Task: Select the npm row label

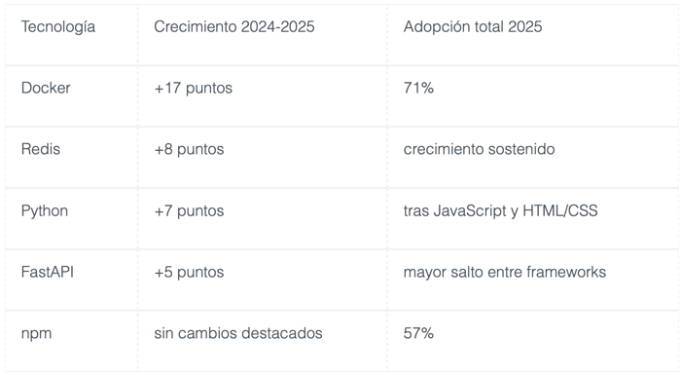Action: click(x=37, y=334)
